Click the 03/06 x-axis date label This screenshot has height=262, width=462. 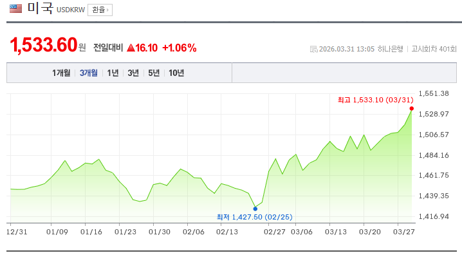point(302,232)
